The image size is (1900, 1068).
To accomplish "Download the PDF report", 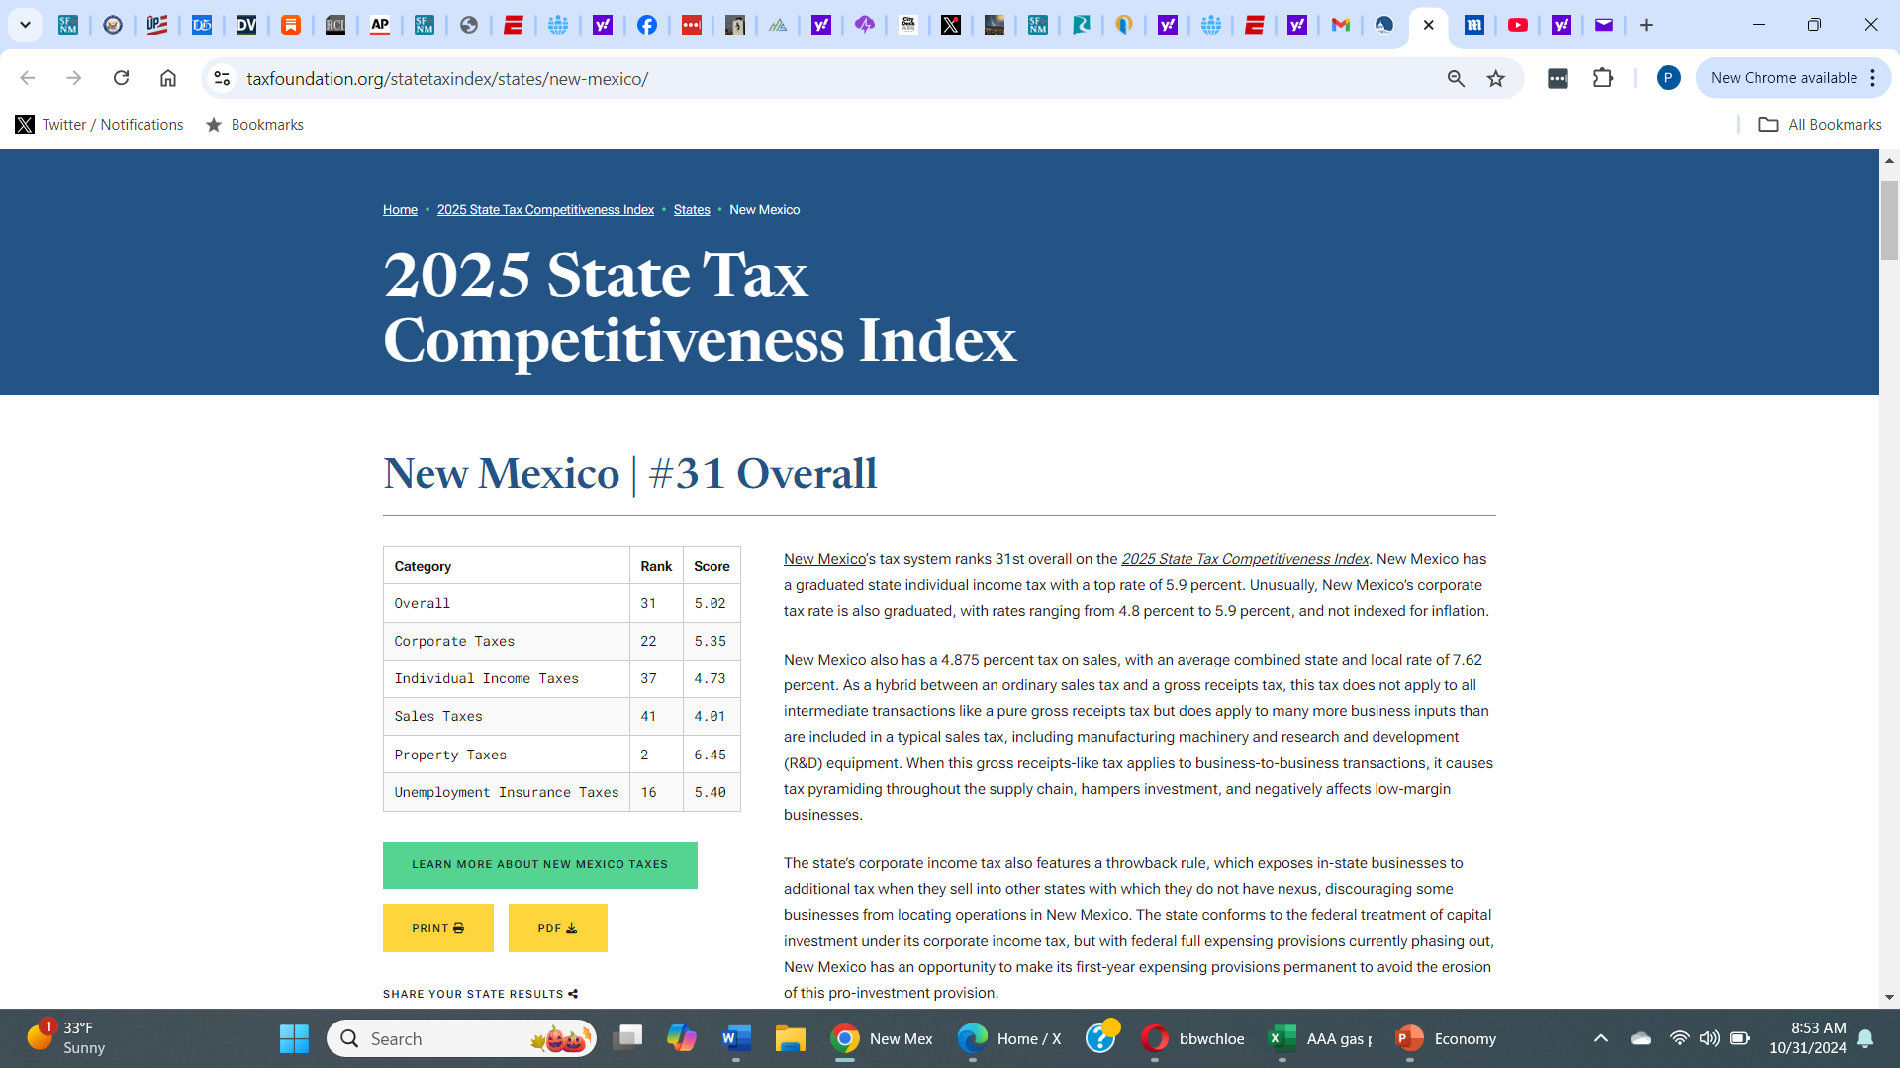I will point(557,928).
